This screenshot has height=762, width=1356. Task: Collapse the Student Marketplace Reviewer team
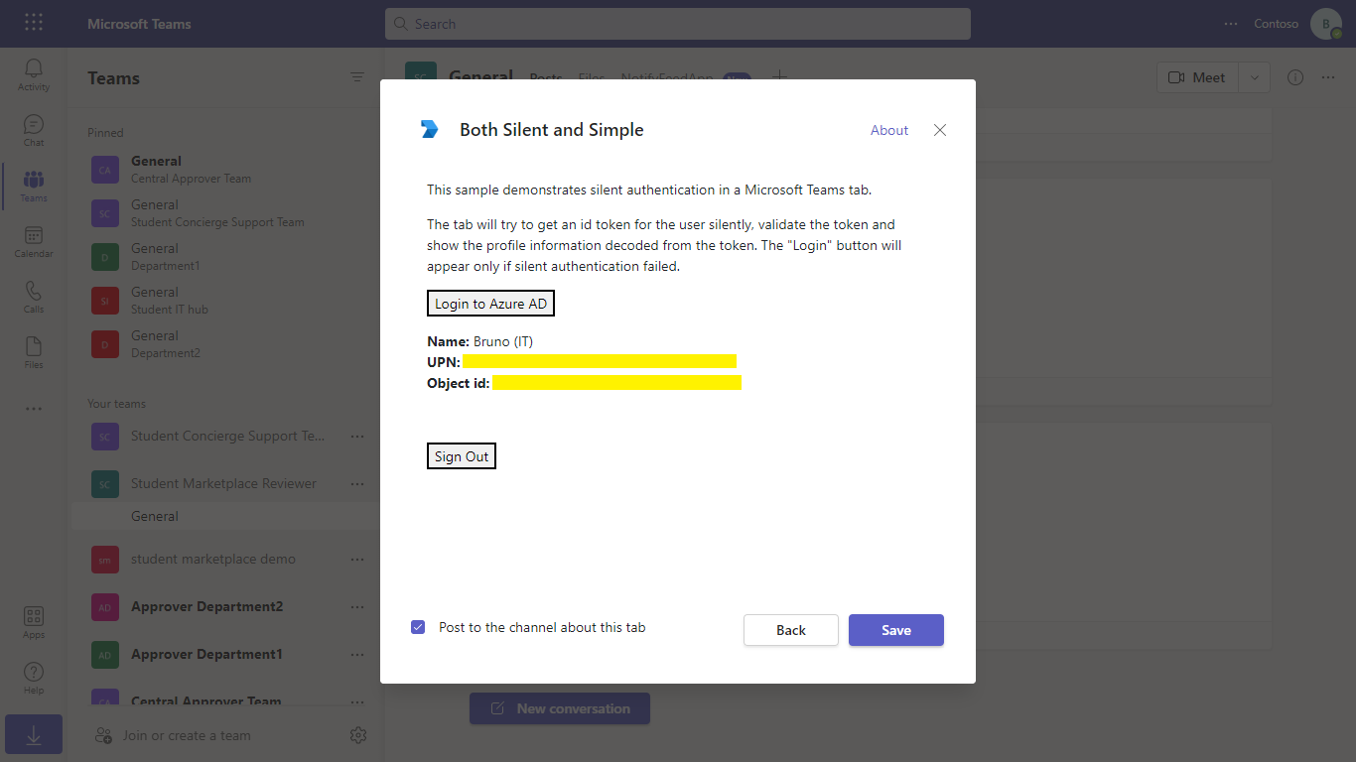223,483
